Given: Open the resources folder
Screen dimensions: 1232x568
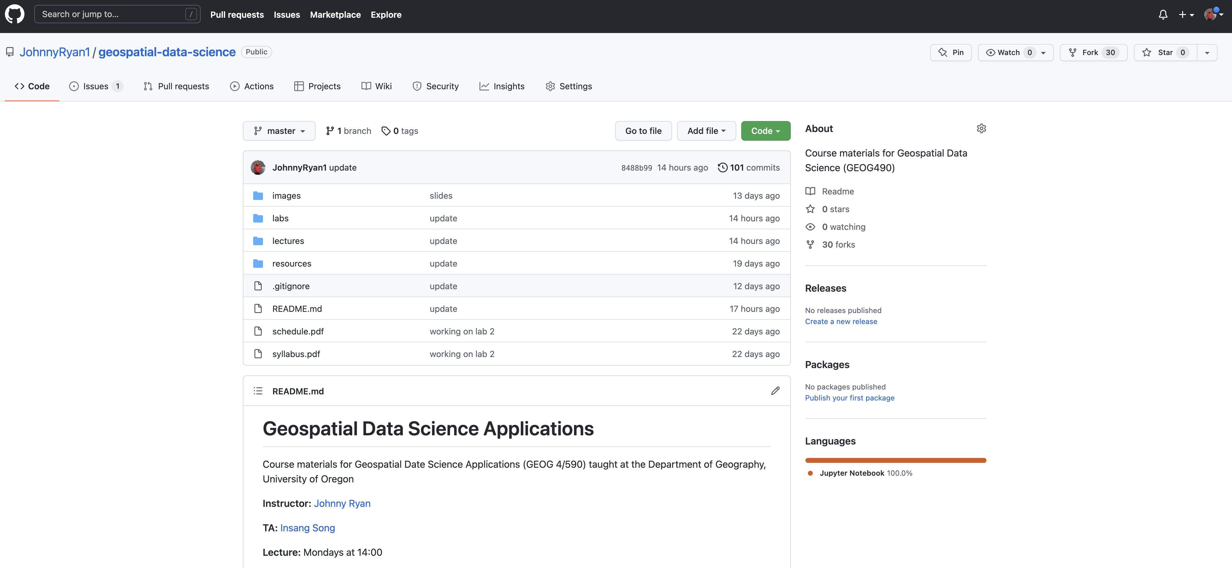Looking at the screenshot, I should [292, 264].
